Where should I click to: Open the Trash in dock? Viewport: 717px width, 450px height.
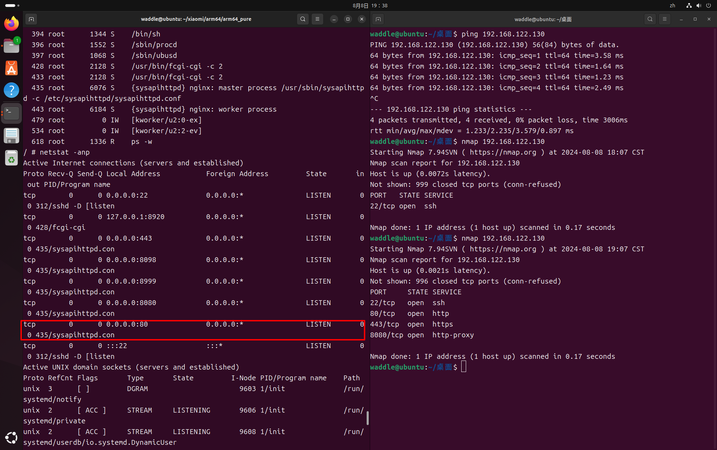[11, 158]
